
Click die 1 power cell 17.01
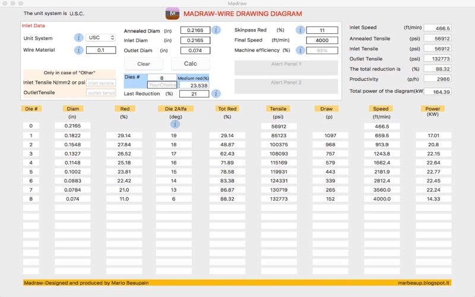[433, 135]
